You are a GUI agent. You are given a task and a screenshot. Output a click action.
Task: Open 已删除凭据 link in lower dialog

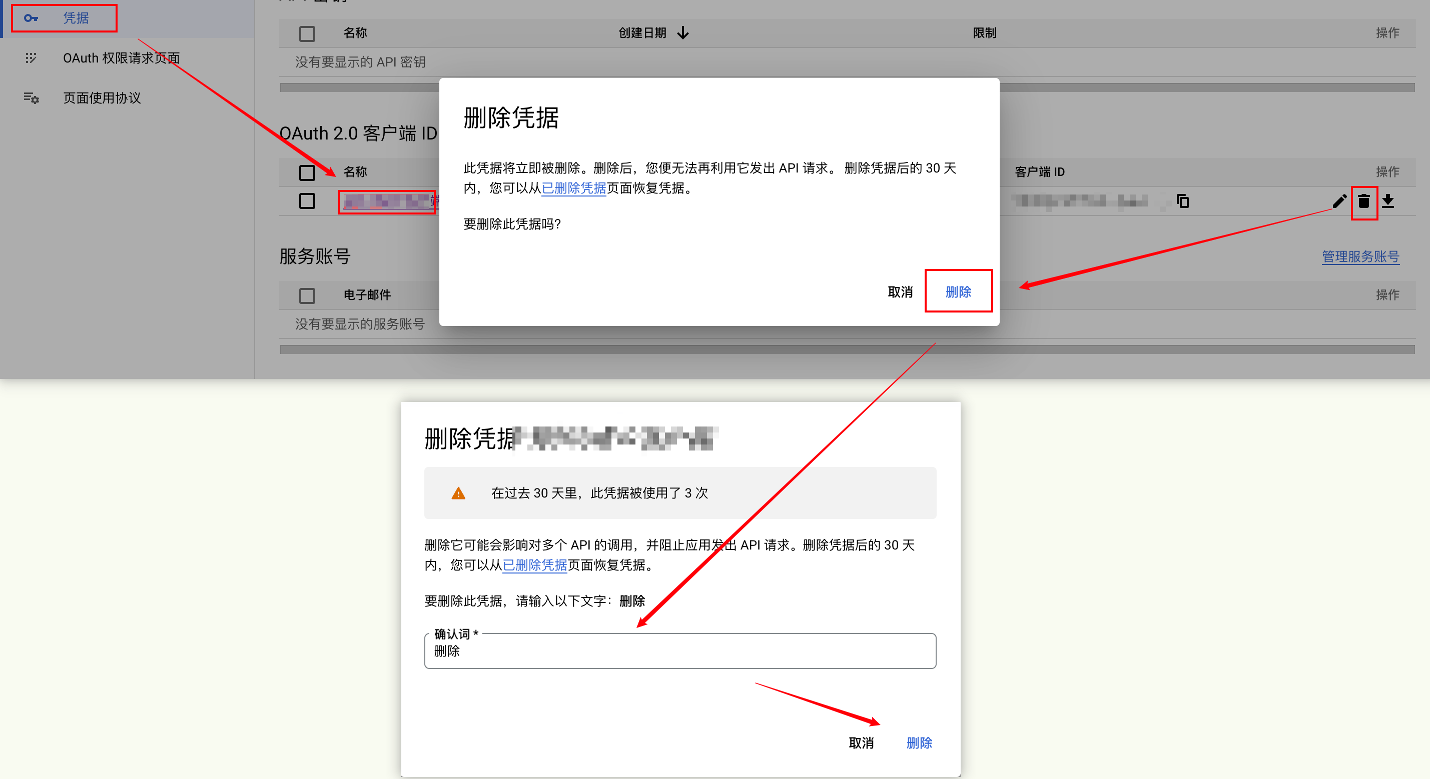[x=534, y=565]
